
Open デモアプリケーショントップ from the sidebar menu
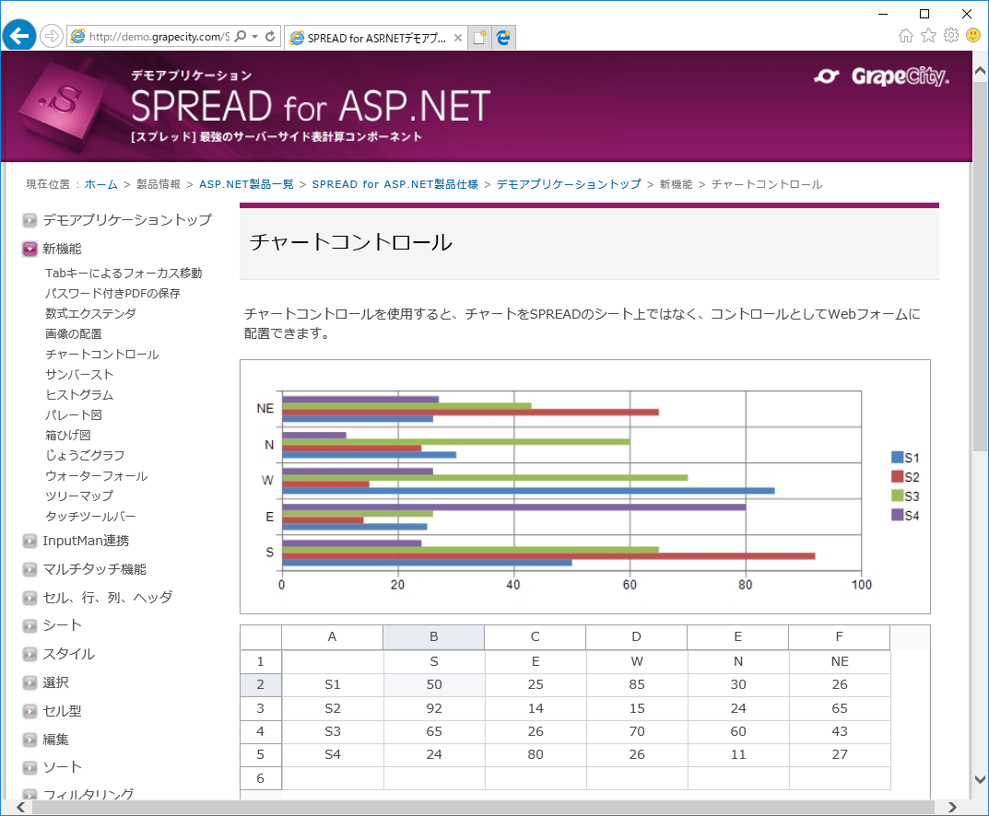[x=124, y=220]
